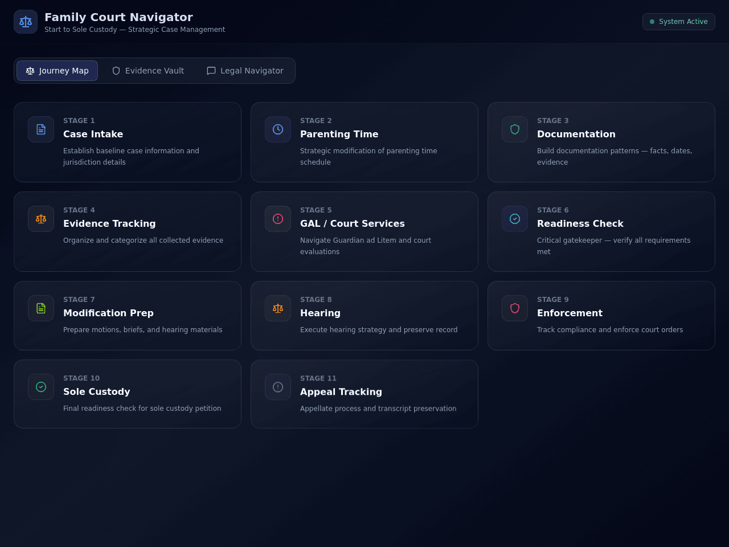Click the 'STAGE 5' label
The height and width of the screenshot is (547, 729).
pyautogui.click(x=316, y=210)
